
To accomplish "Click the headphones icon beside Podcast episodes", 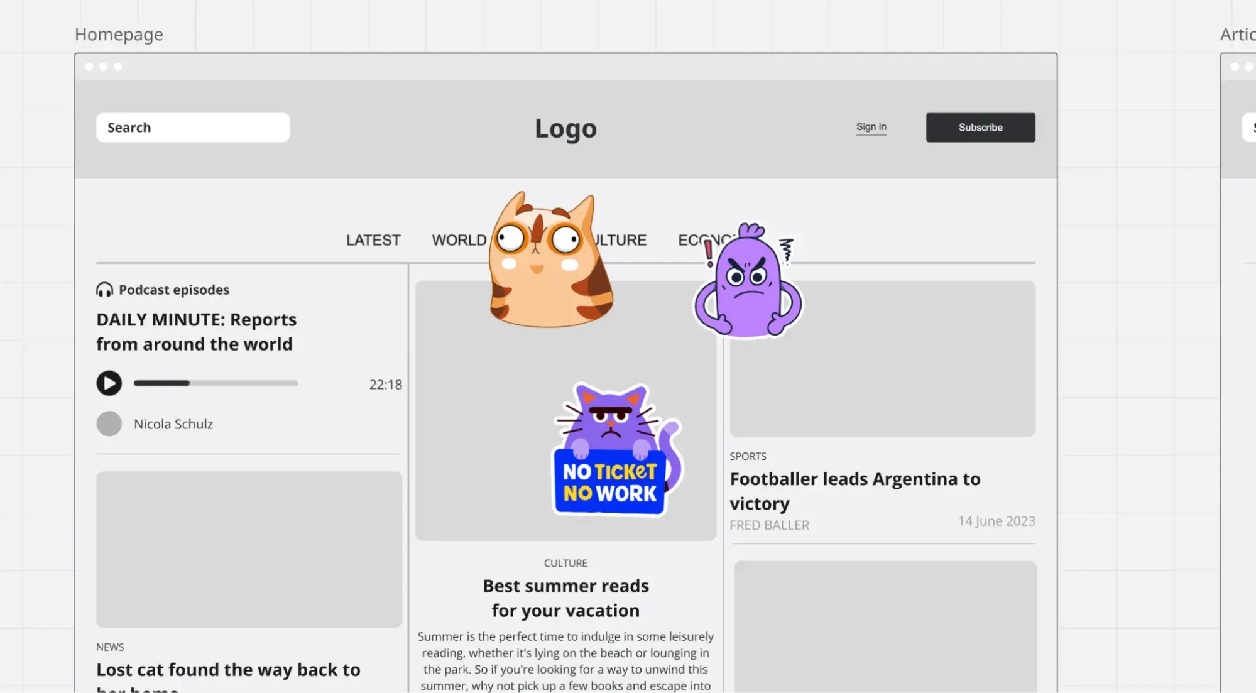I will (x=104, y=290).
